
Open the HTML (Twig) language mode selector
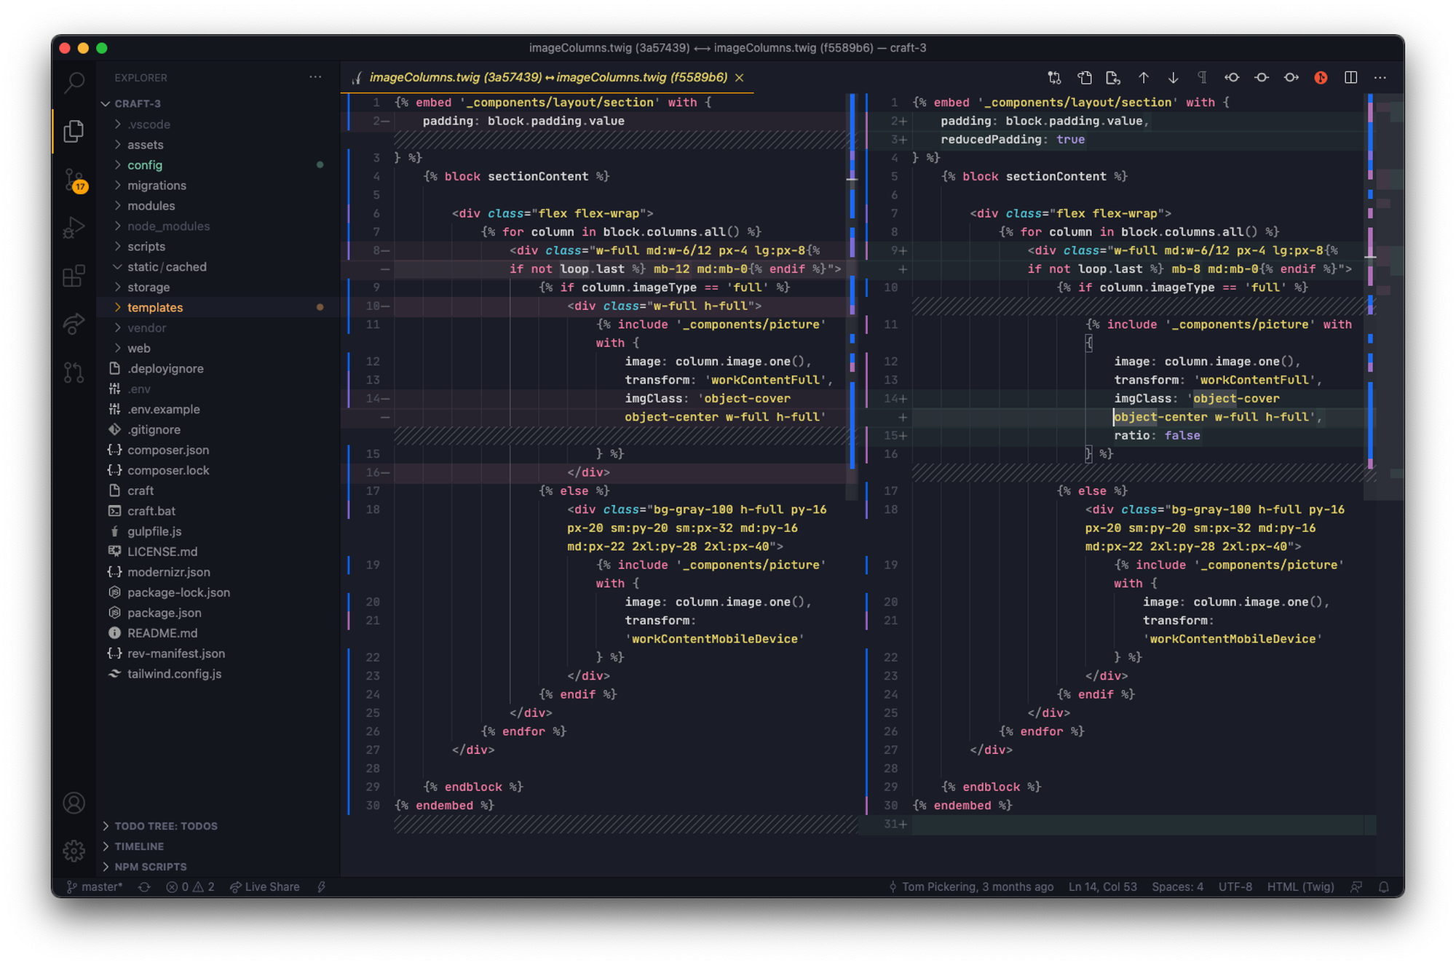[1301, 886]
